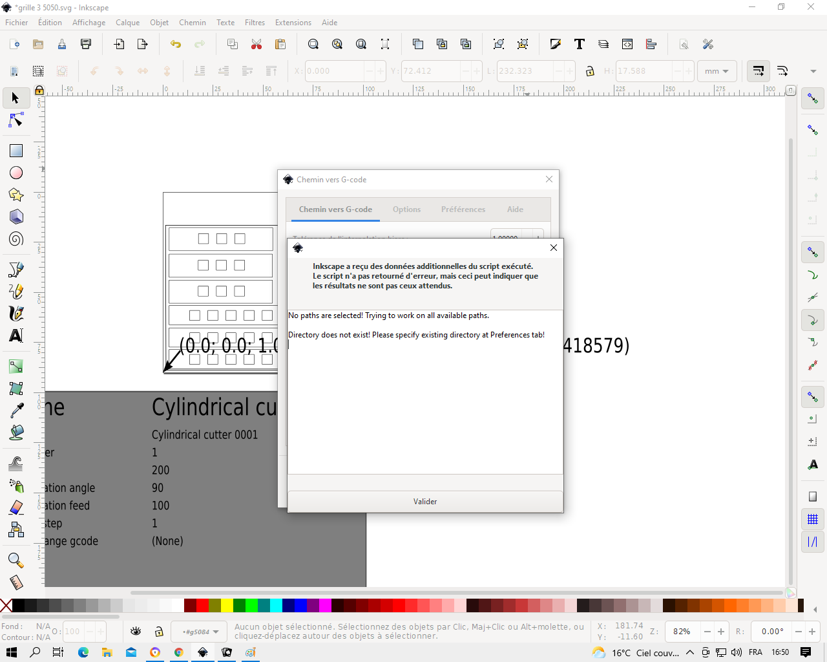Pick the cyan palette swatch
Image resolution: width=827 pixels, height=662 pixels.
tap(276, 605)
